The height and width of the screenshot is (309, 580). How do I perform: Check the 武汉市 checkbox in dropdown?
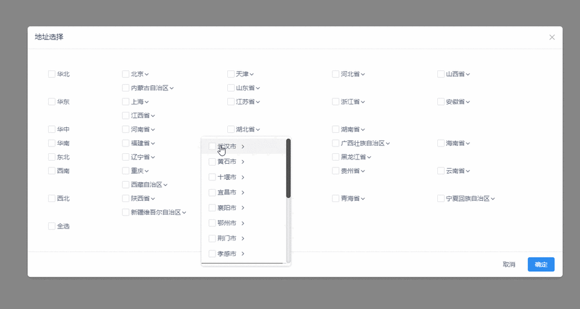(212, 146)
